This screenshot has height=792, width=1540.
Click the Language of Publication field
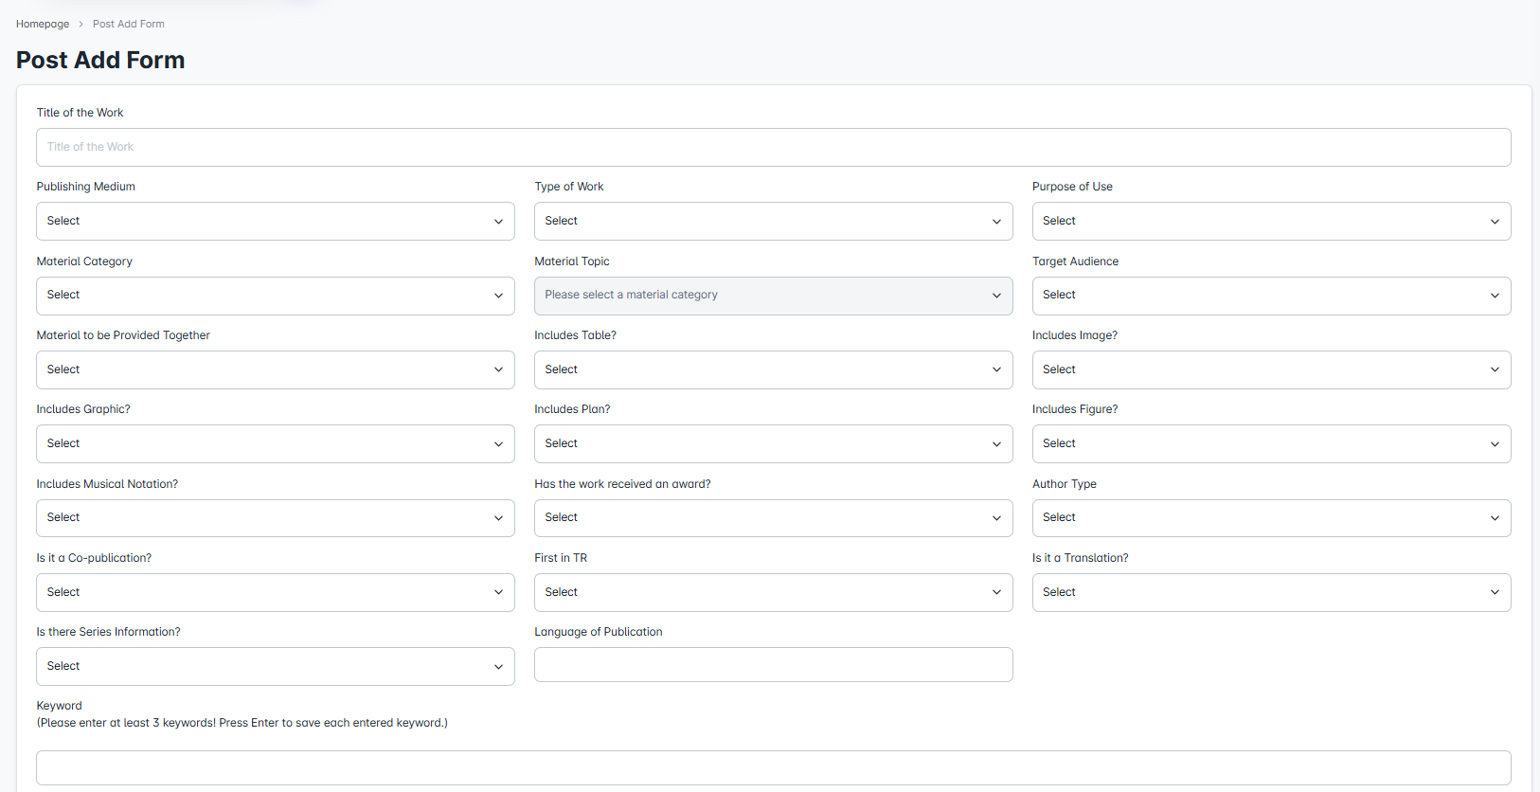pos(773,664)
